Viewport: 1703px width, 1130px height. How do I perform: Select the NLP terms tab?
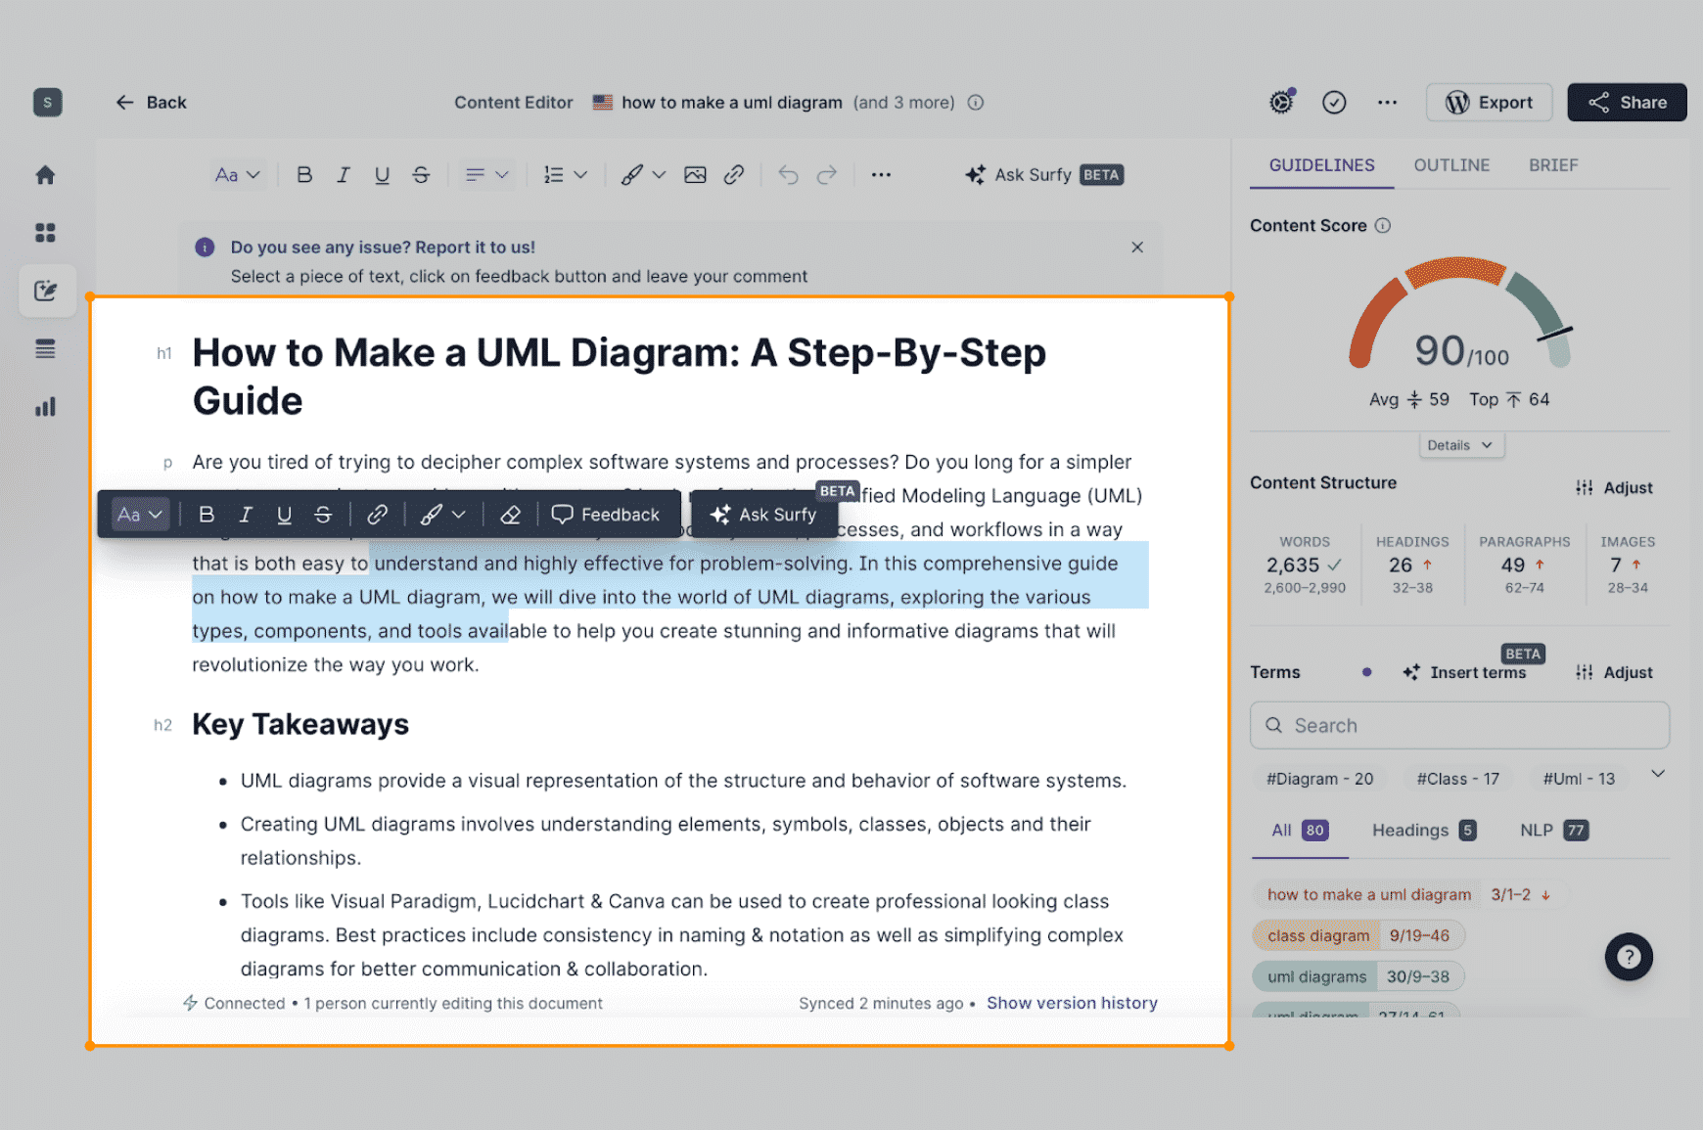(1552, 831)
